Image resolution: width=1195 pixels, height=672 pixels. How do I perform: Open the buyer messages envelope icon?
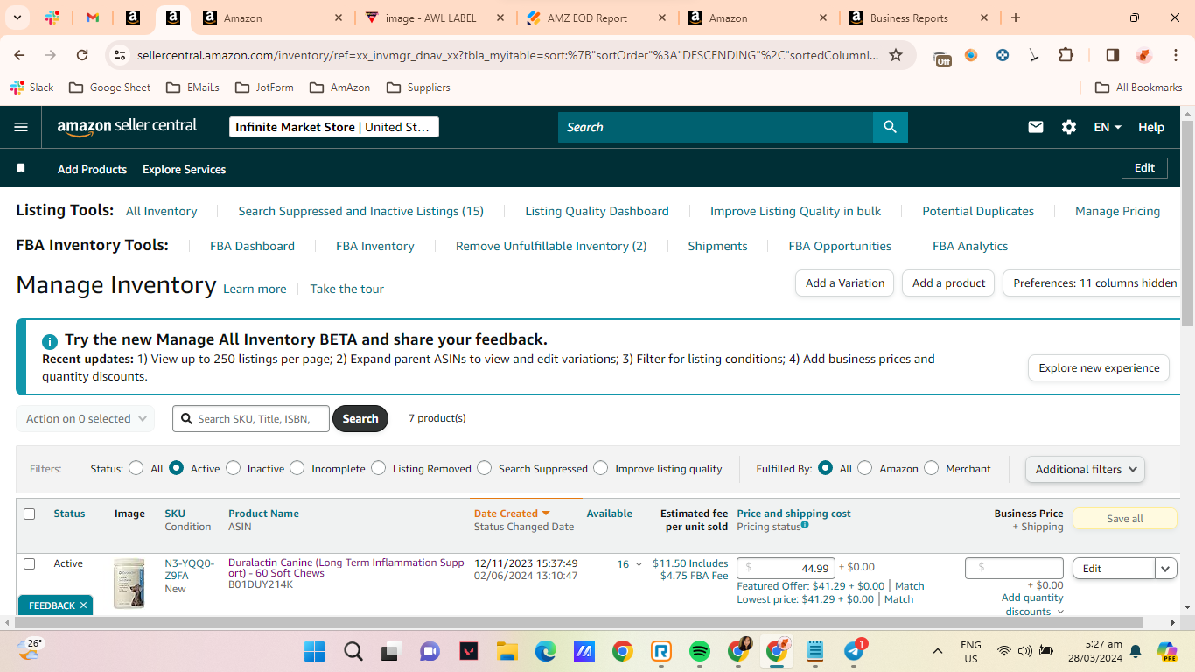1036,127
